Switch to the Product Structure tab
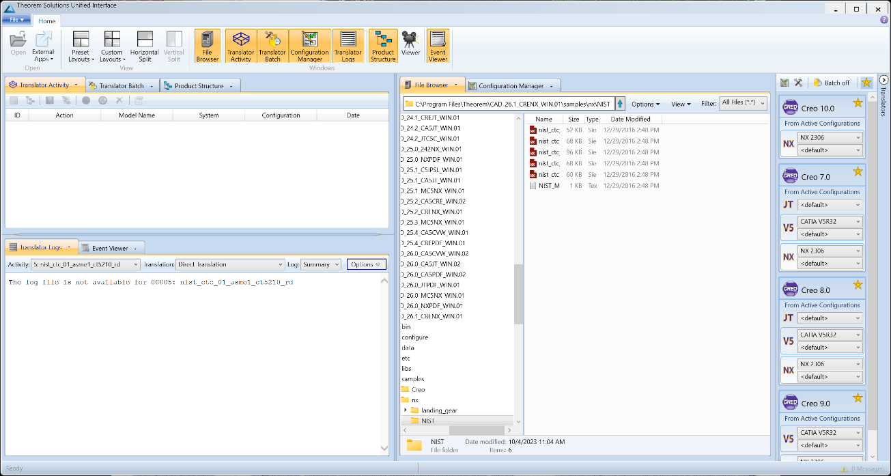The width and height of the screenshot is (891, 476). pyautogui.click(x=199, y=85)
